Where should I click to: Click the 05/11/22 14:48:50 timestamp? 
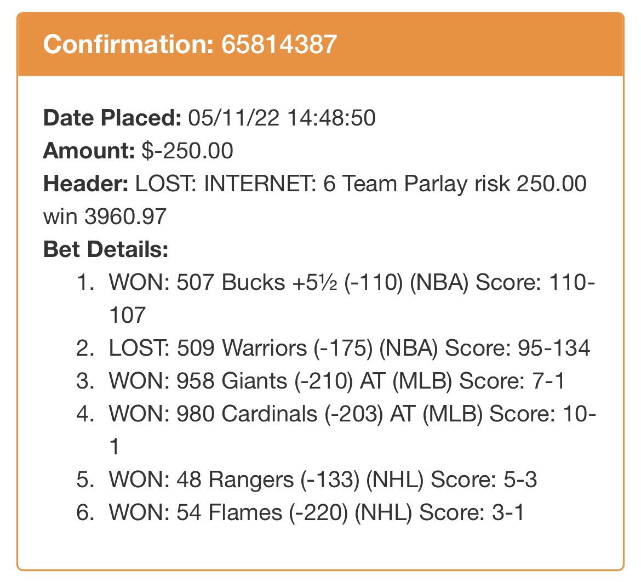click(x=282, y=118)
